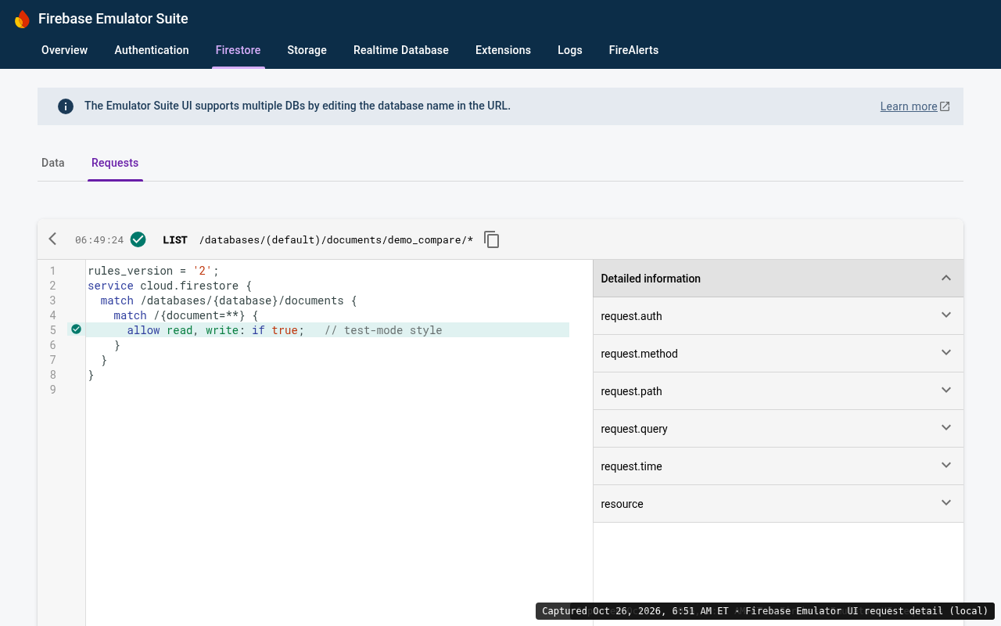Click the service cloud.firestore line
This screenshot has width=1001, height=626.
170,286
